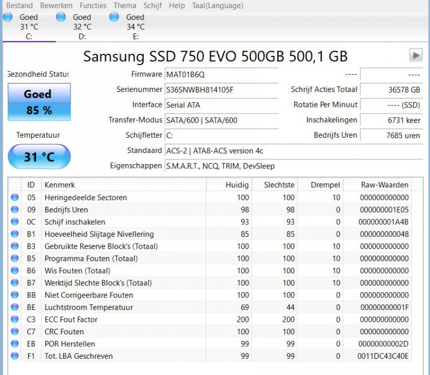The height and width of the screenshot is (375, 430).
Task: Click the Drempel column header
Action: tap(320, 185)
